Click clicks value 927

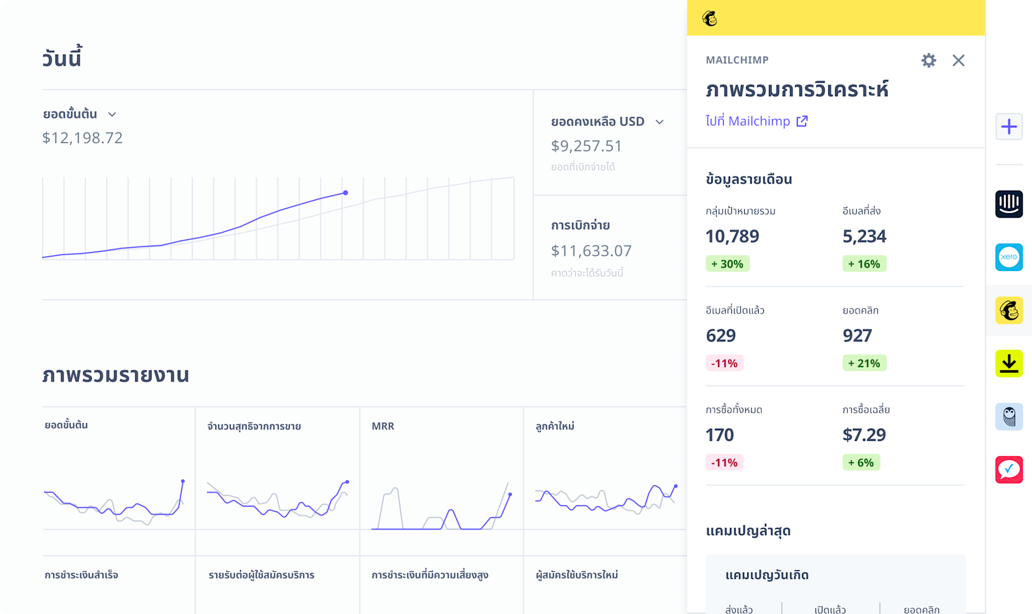point(857,336)
